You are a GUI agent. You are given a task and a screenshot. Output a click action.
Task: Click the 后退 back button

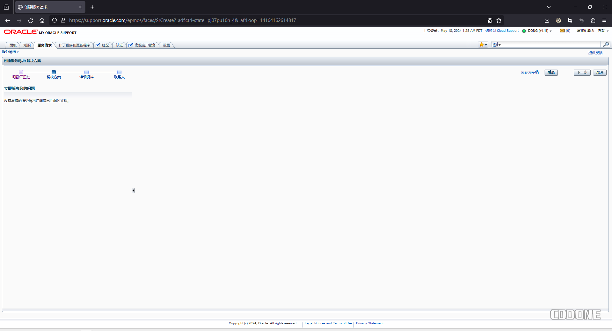[551, 73]
